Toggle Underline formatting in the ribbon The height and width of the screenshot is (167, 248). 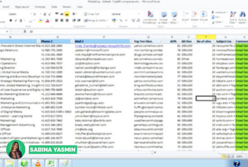(x=21, y=20)
